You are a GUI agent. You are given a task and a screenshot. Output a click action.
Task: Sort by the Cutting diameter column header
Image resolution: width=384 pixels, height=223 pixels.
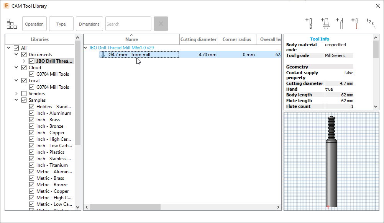[x=199, y=39]
